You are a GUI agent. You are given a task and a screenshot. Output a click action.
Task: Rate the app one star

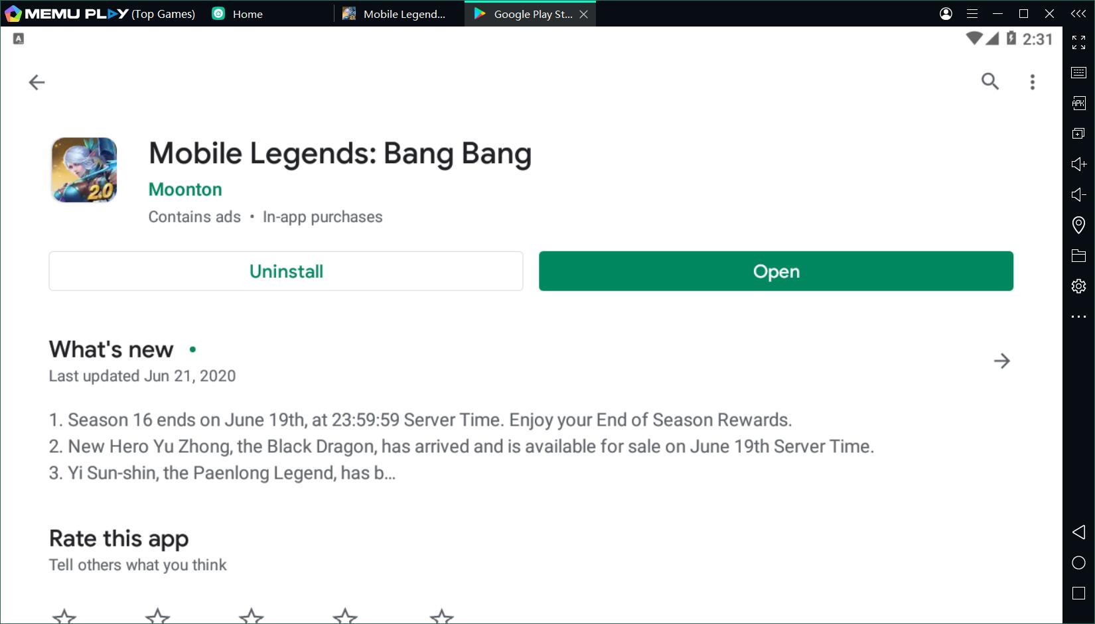click(x=64, y=616)
